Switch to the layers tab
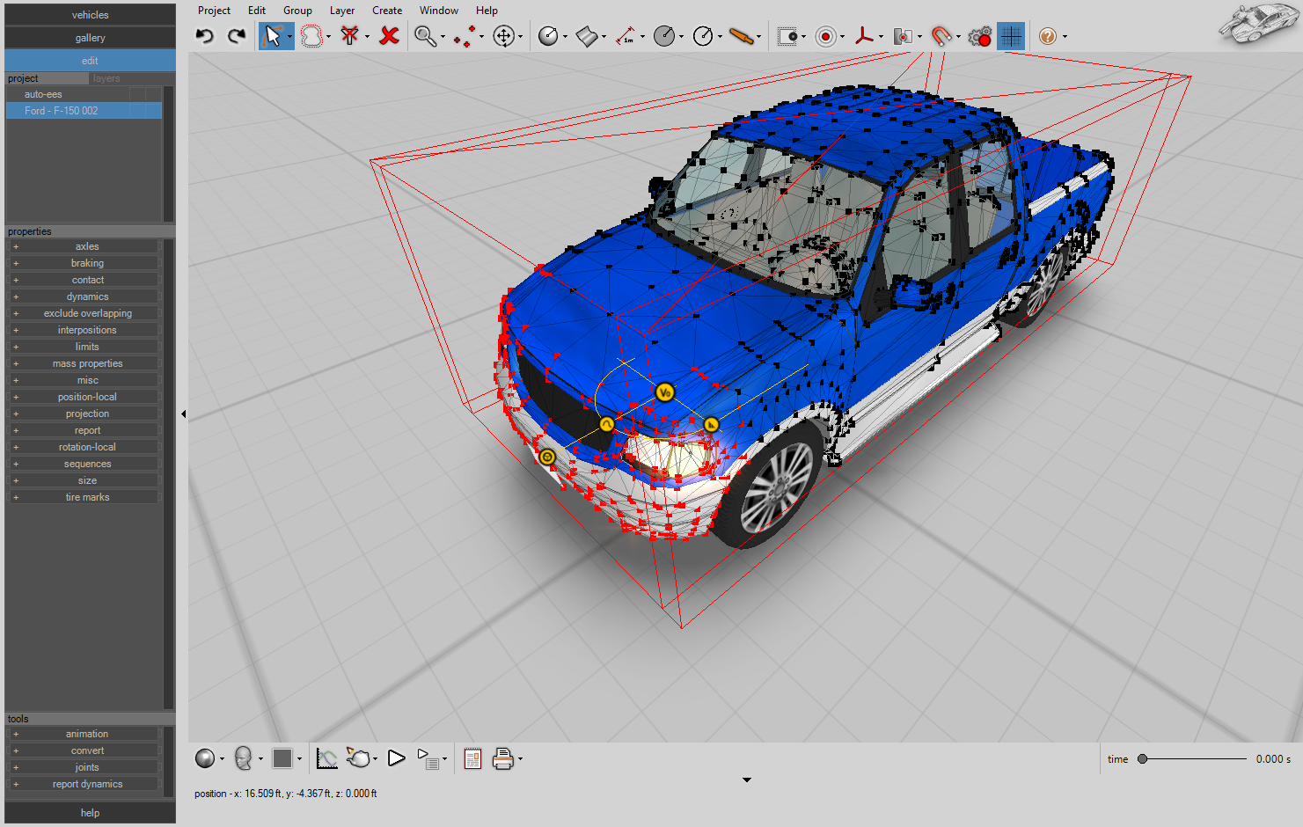Viewport: 1303px width, 827px height. coord(106,78)
